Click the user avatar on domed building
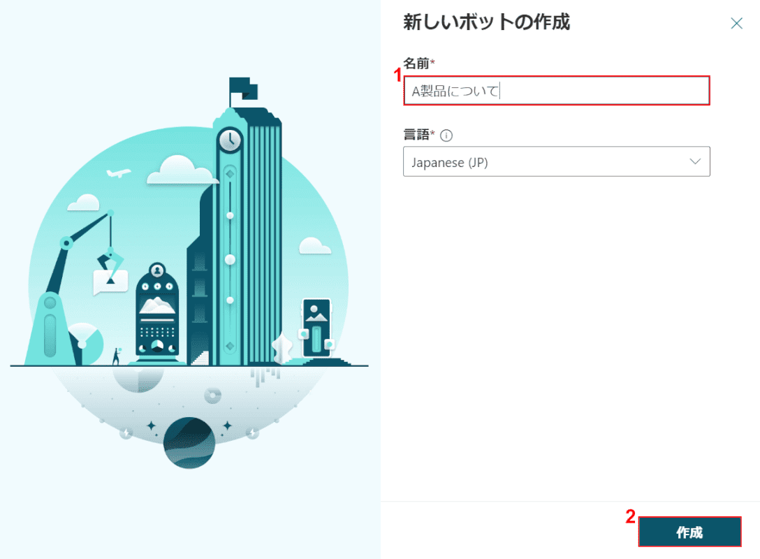Viewport: 760px width, 559px height. coord(157,270)
